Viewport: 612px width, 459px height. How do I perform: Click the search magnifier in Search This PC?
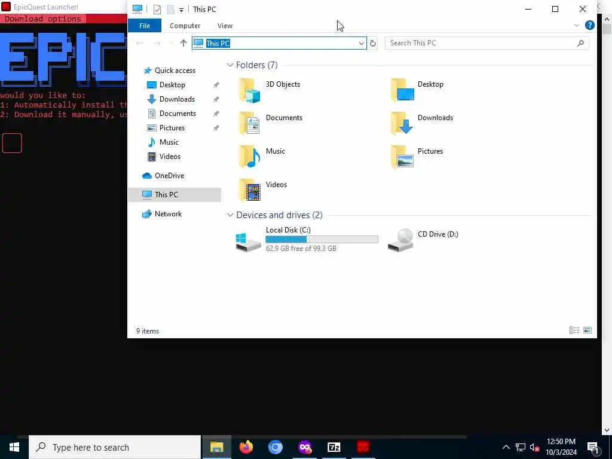580,43
